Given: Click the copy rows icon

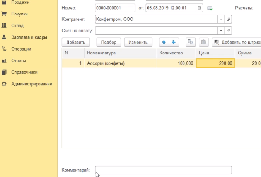Looking at the screenshot, I should point(191,42).
